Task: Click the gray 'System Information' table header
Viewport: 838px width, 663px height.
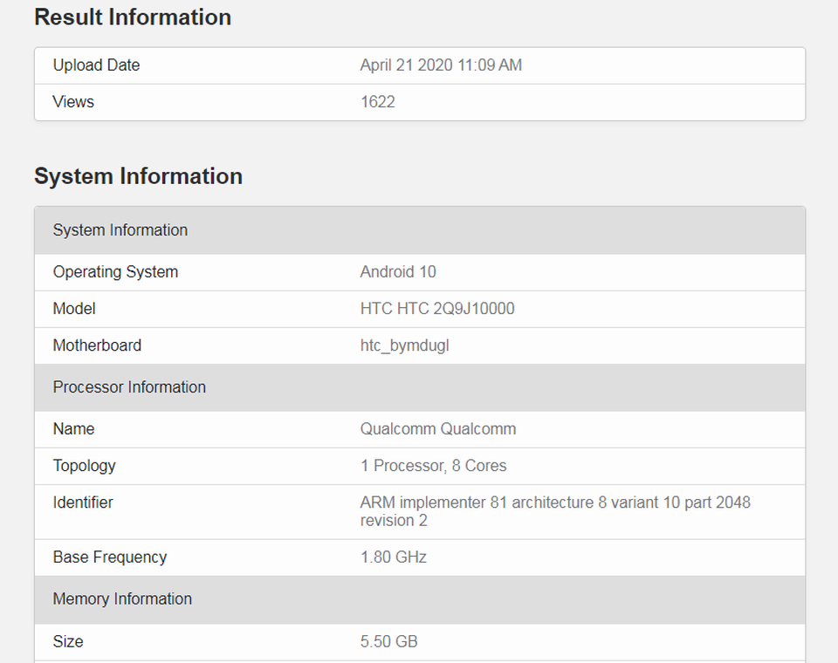Action: pos(420,230)
